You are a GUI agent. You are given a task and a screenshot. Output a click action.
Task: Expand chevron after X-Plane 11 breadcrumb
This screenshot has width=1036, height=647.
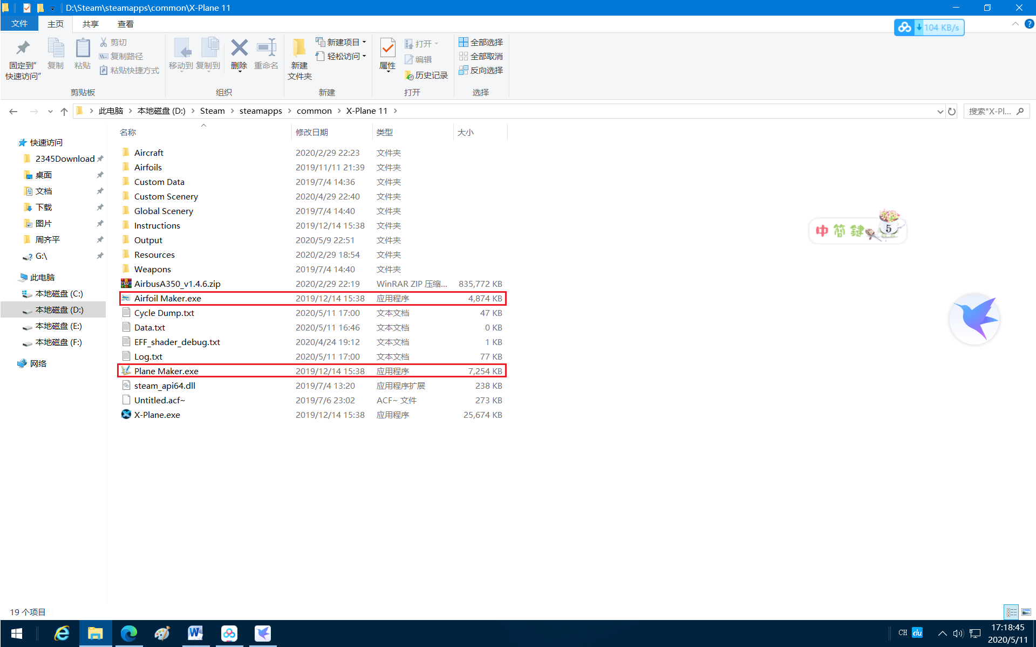point(396,111)
